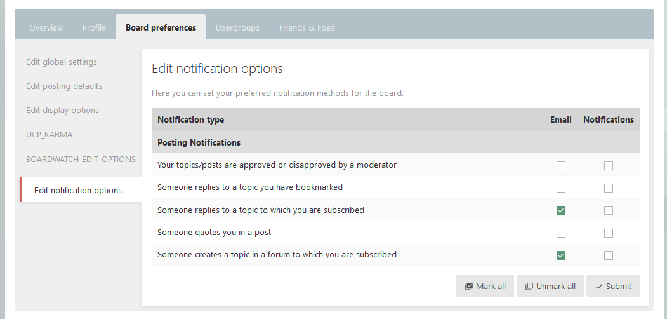
Task: Select Edit posting defaults in sidebar
Action: (64, 86)
